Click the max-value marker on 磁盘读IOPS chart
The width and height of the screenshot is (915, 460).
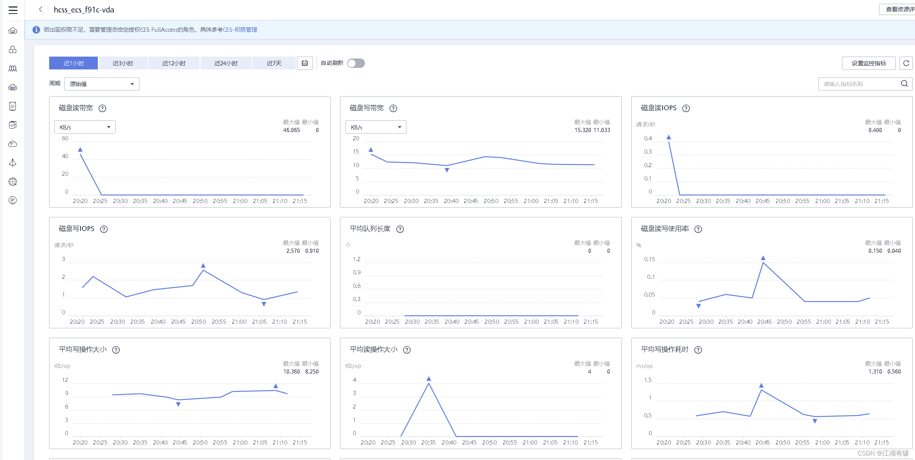pyautogui.click(x=669, y=137)
